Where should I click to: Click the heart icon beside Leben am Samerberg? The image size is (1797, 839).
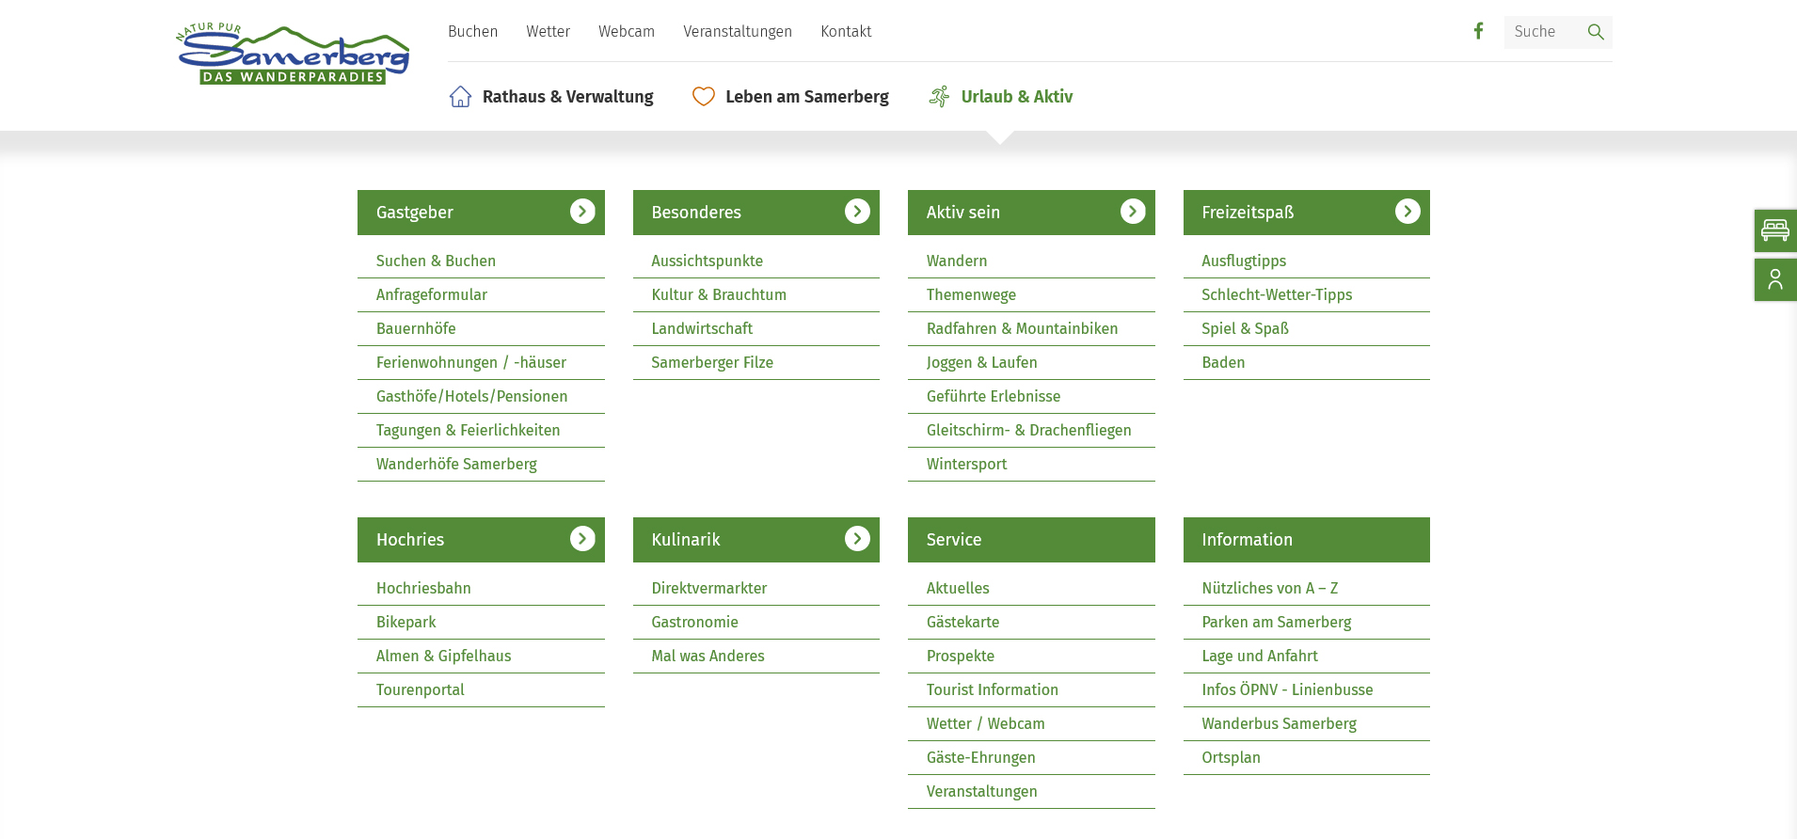tap(703, 97)
